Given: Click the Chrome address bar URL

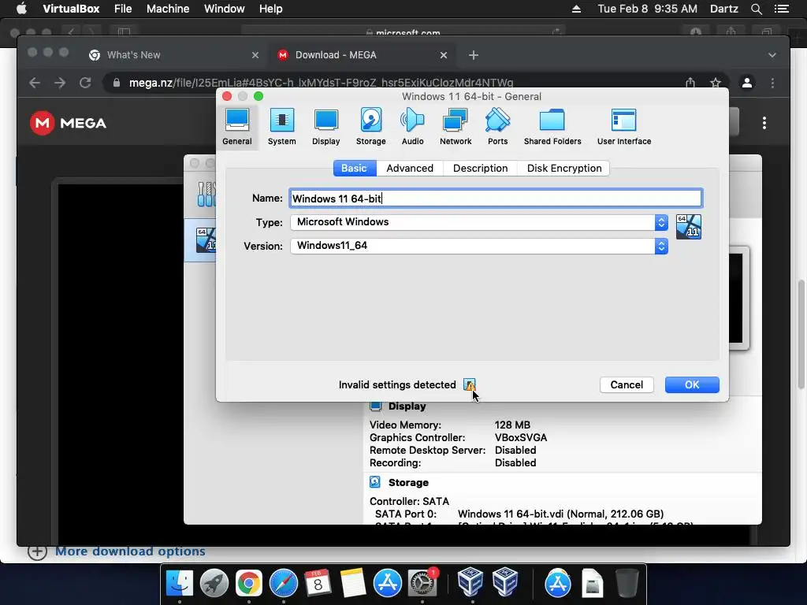Looking at the screenshot, I should coord(322,83).
